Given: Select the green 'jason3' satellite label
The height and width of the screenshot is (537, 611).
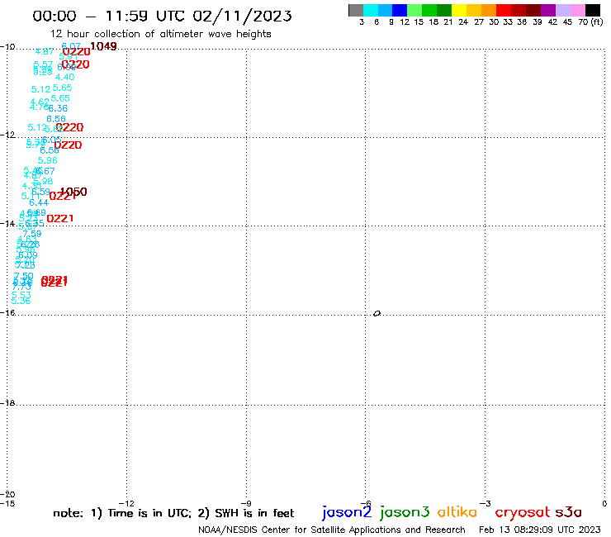Looking at the screenshot, I should (x=405, y=512).
